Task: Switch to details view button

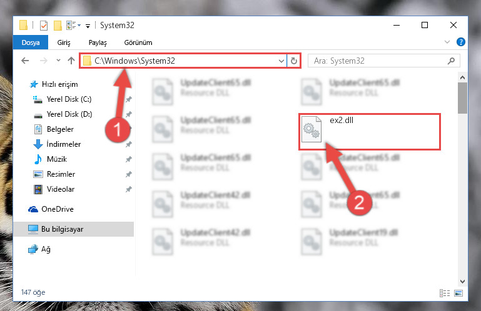Action: coord(445,294)
